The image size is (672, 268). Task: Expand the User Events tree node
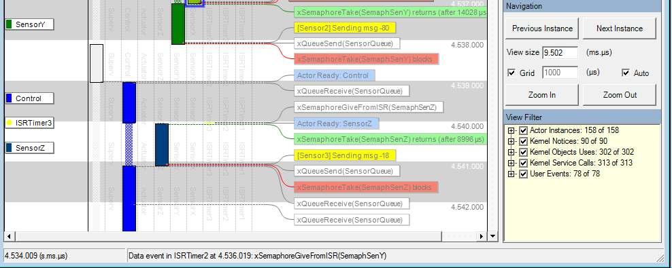coord(511,174)
